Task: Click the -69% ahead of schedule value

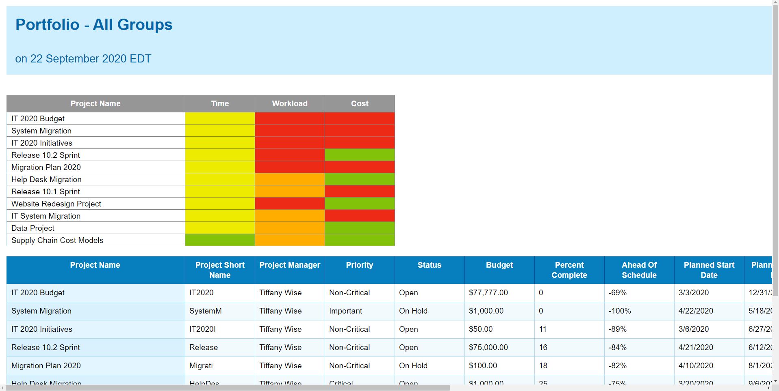Action: tap(618, 292)
